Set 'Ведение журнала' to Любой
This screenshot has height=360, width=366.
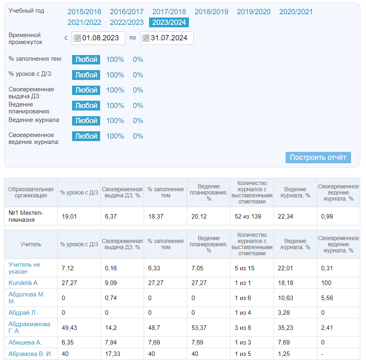pos(86,121)
